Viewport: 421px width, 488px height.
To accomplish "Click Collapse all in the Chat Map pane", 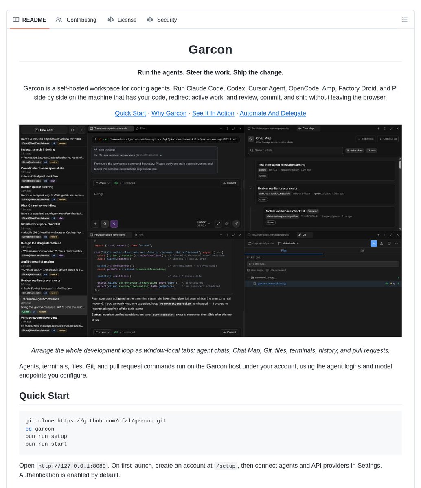I will (x=388, y=139).
